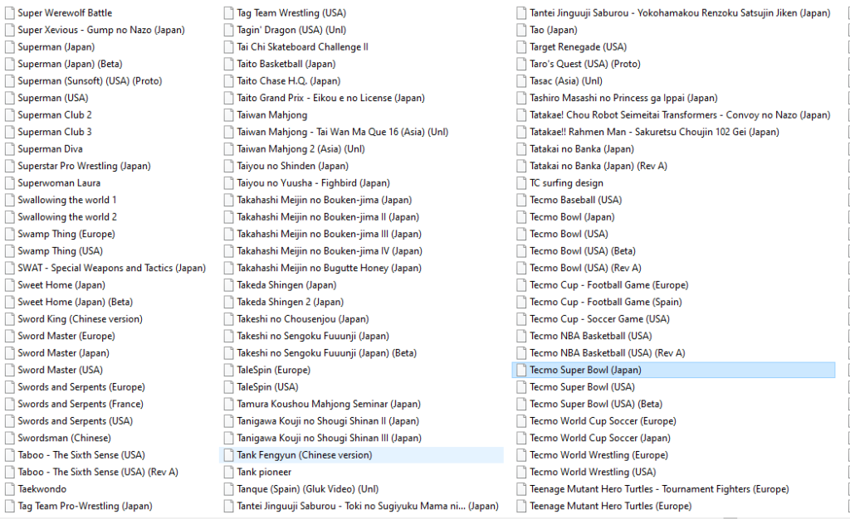
Task: Click the file icon for Tank Fengyun
Action: 229,455
